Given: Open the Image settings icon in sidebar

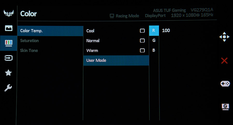Looking at the screenshot, I should (x=9, y=28).
